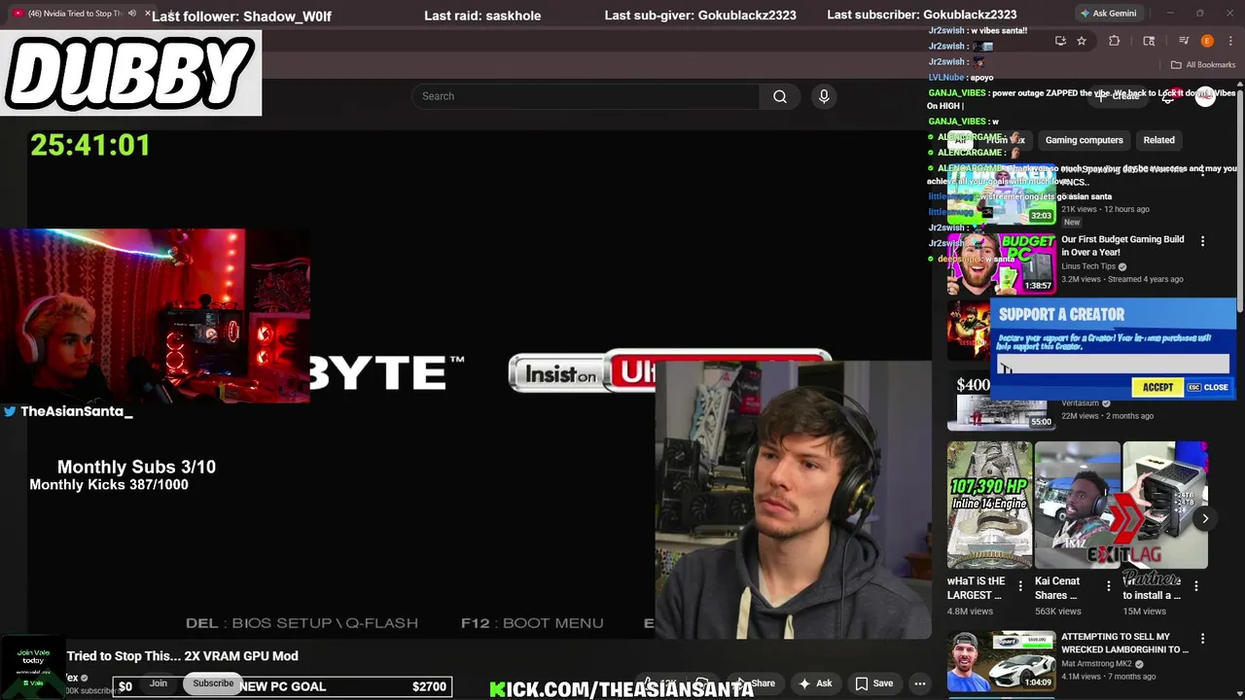Click the Ask button under video

point(815,683)
